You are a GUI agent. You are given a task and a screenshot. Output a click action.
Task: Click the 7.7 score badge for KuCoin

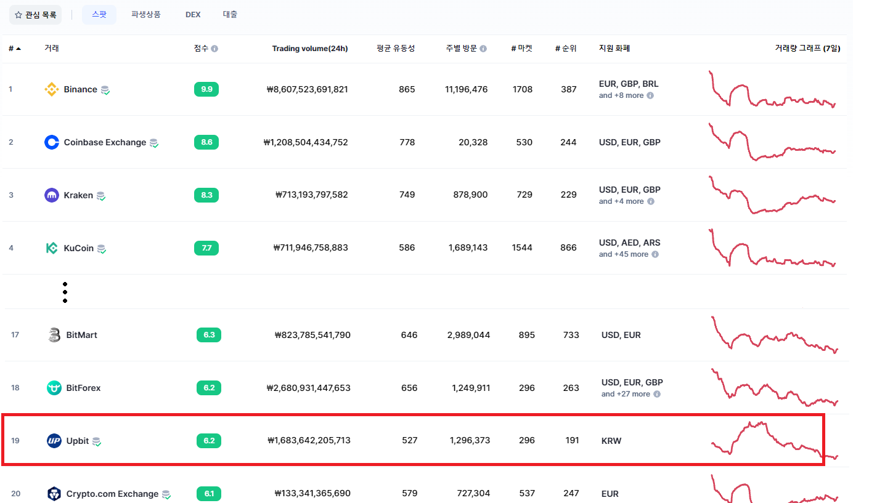click(206, 249)
